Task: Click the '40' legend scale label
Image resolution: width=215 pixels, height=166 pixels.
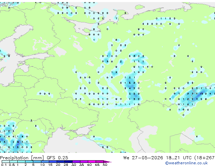Action: 89,165
